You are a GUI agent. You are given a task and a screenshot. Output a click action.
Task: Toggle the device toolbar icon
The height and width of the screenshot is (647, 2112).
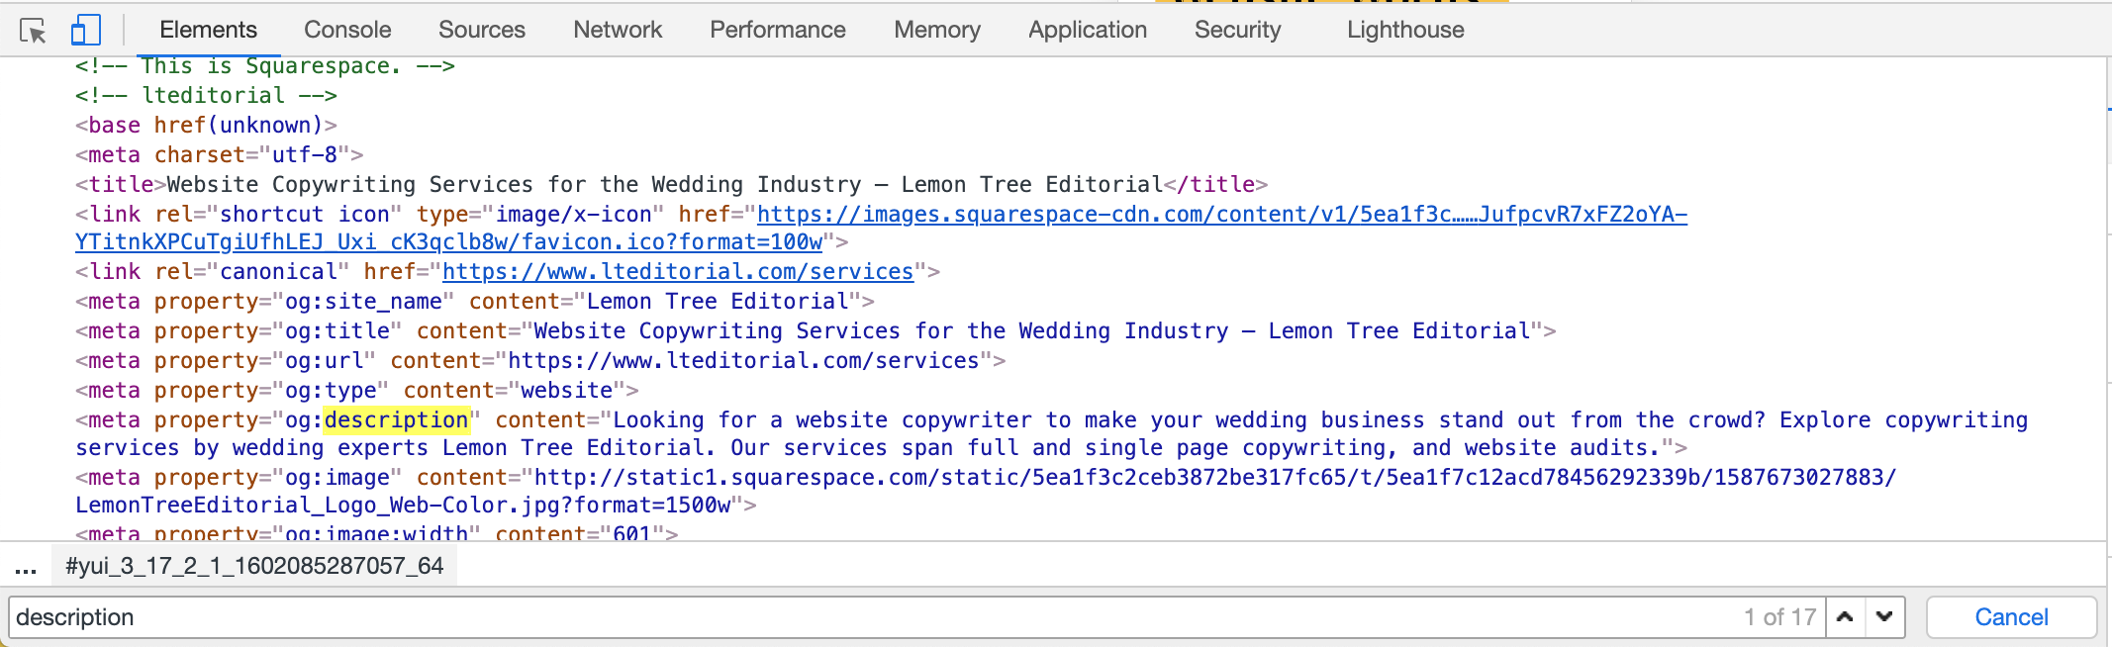(86, 30)
